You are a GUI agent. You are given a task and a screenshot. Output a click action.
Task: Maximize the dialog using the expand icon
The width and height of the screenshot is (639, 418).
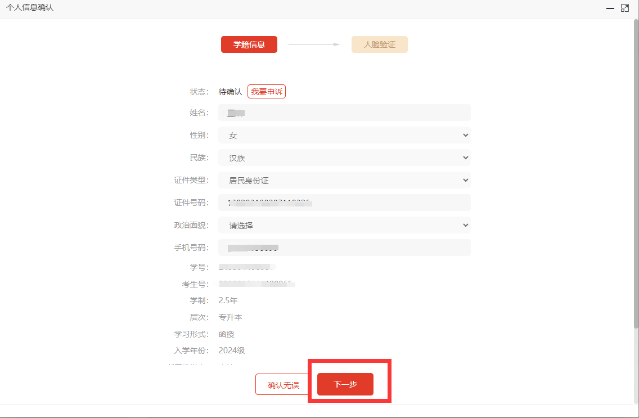click(625, 8)
